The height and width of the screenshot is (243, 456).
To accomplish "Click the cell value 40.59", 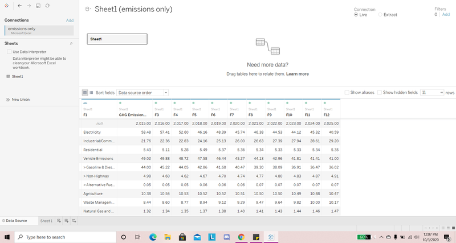I will tap(333, 132).
